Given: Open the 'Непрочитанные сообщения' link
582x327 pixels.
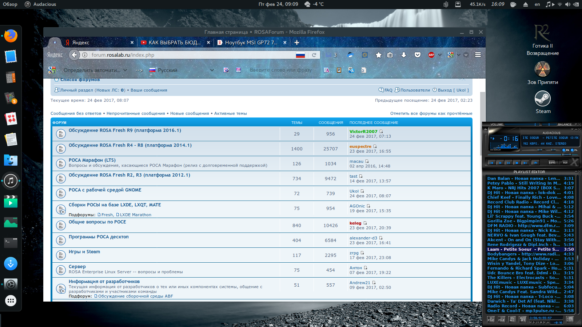Looking at the screenshot, I should (136, 113).
